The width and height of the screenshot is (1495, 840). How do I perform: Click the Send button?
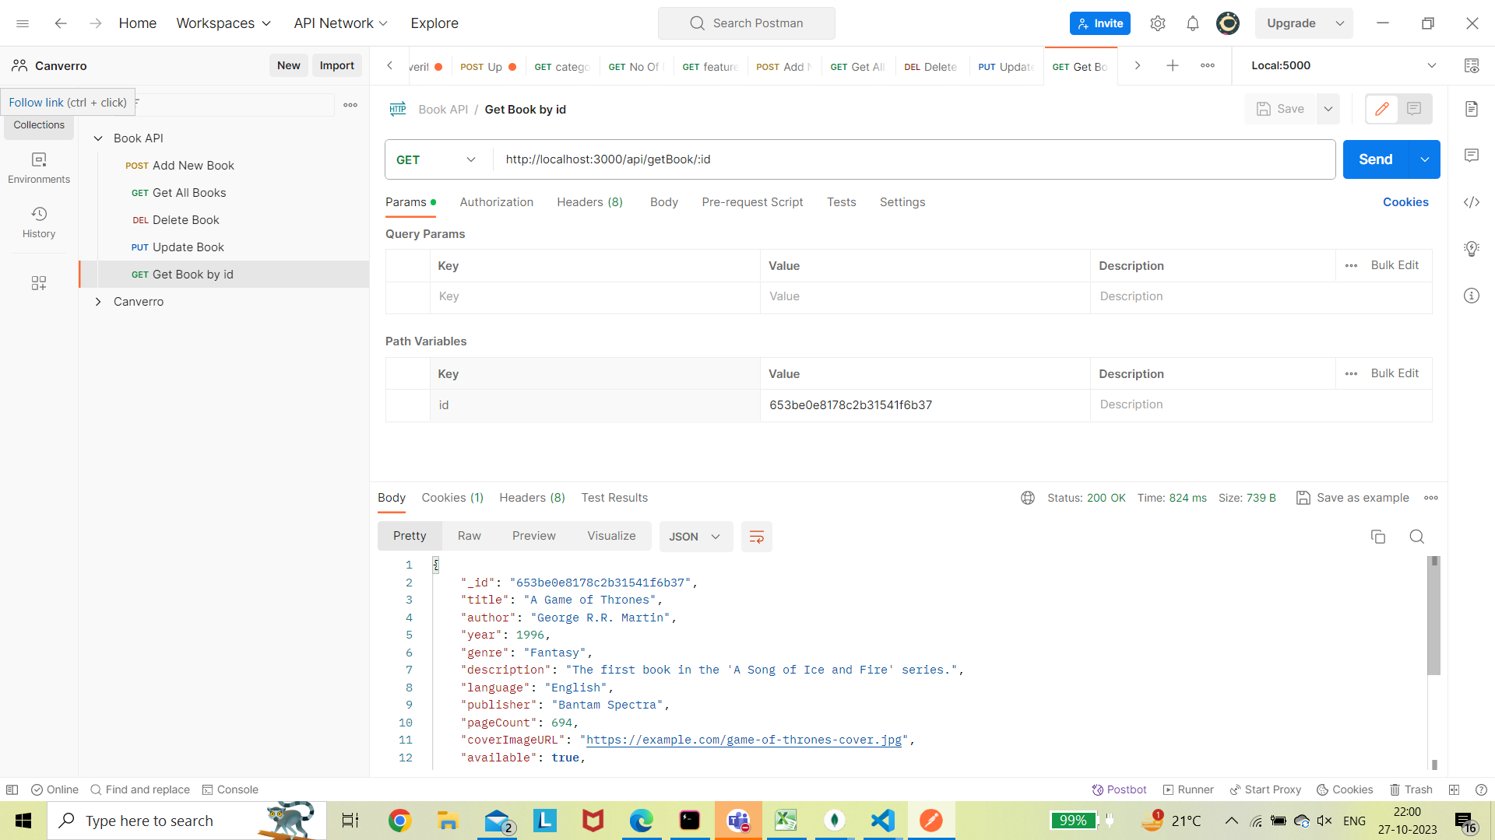point(1375,159)
